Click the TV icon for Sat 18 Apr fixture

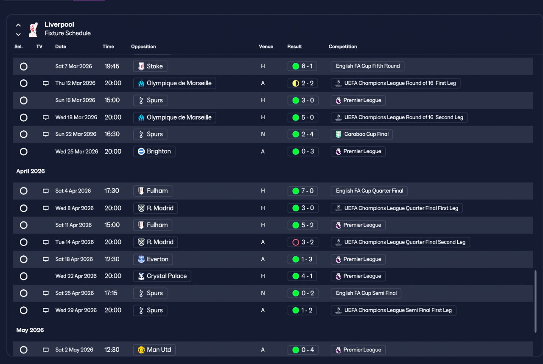pyautogui.click(x=46, y=259)
